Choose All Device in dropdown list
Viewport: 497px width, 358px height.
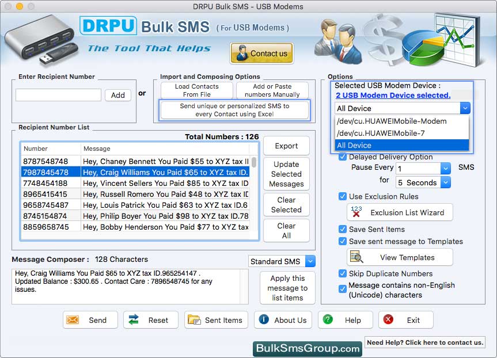(x=401, y=145)
